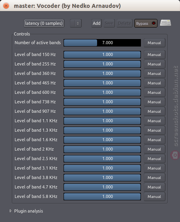Set the Level of band 360 Hz slider

tap(102, 73)
